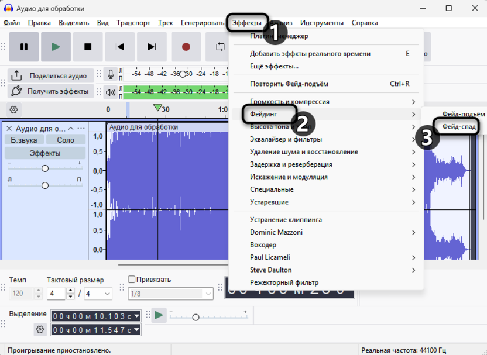Click the track pan slider knob

coord(45,185)
